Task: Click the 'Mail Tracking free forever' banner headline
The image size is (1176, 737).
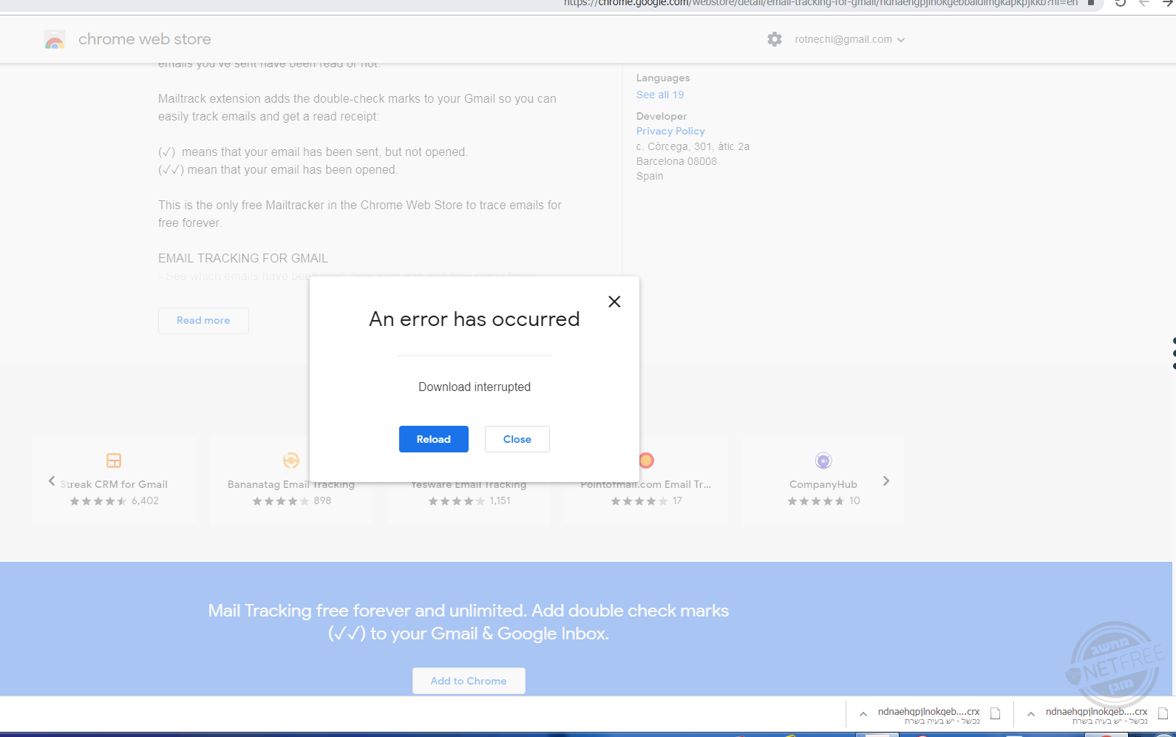Action: click(x=469, y=622)
